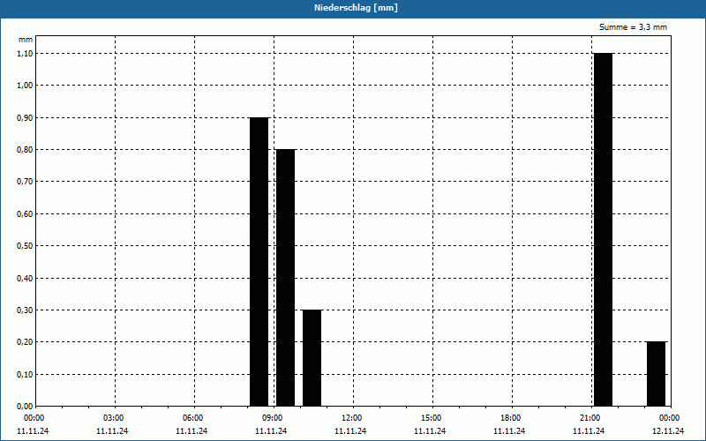Click the "11.11.24" date under 03:00

(112, 431)
